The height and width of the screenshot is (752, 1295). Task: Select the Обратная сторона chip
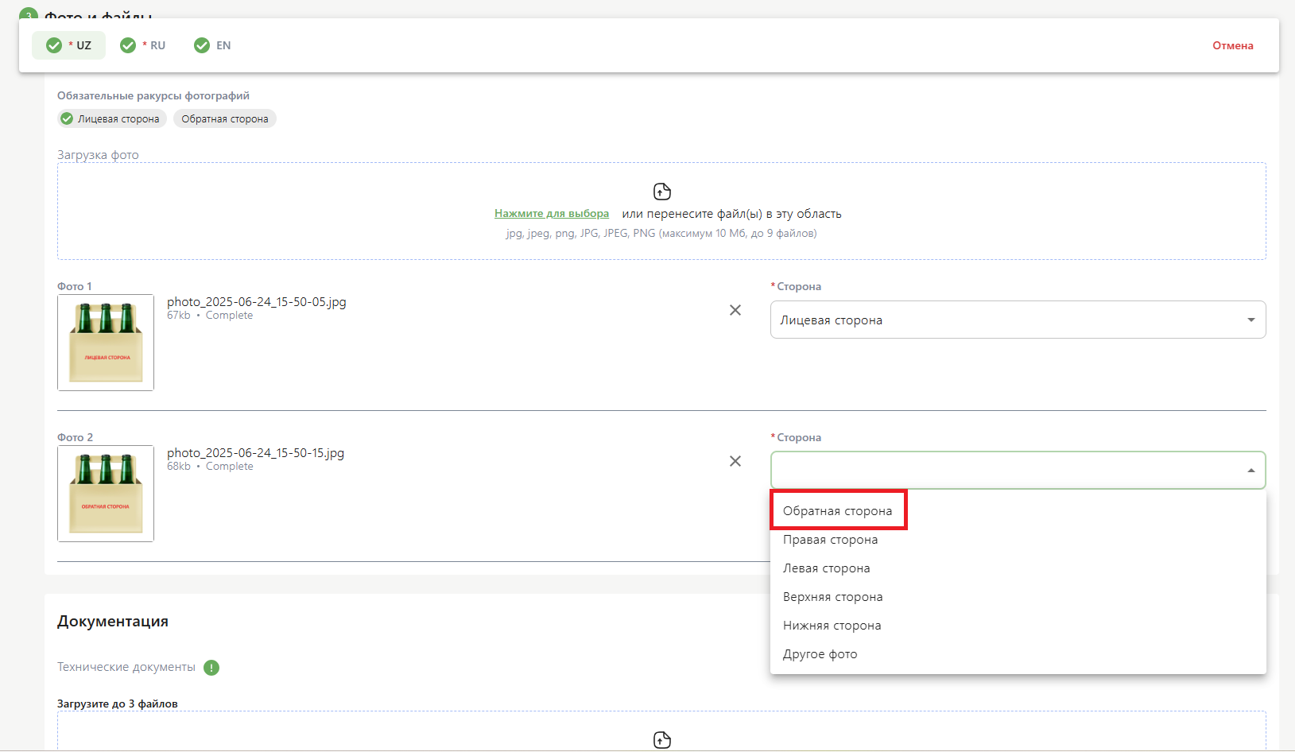pyautogui.click(x=225, y=119)
